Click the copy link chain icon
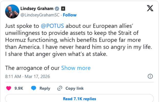Screen dimensions: 160x102 60,88
